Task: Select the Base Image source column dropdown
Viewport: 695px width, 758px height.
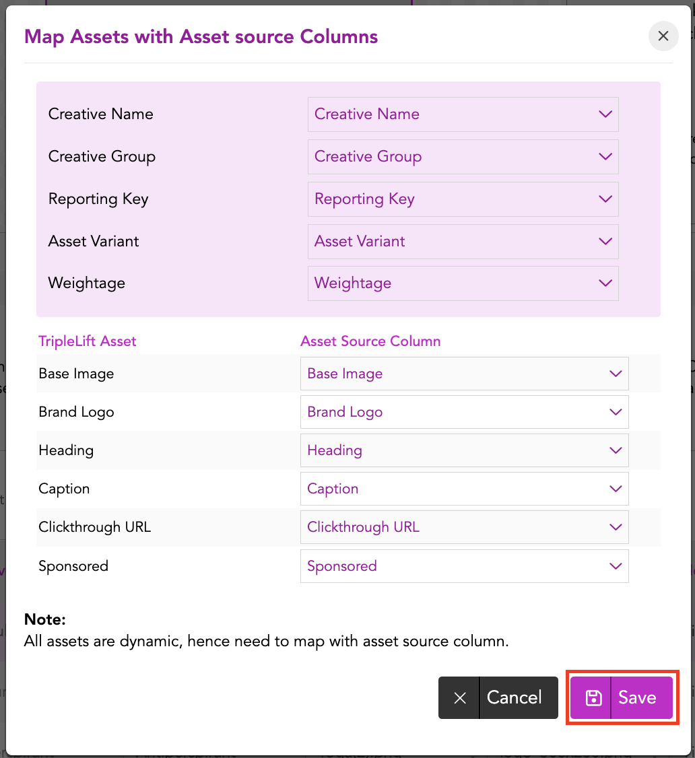Action: point(464,374)
